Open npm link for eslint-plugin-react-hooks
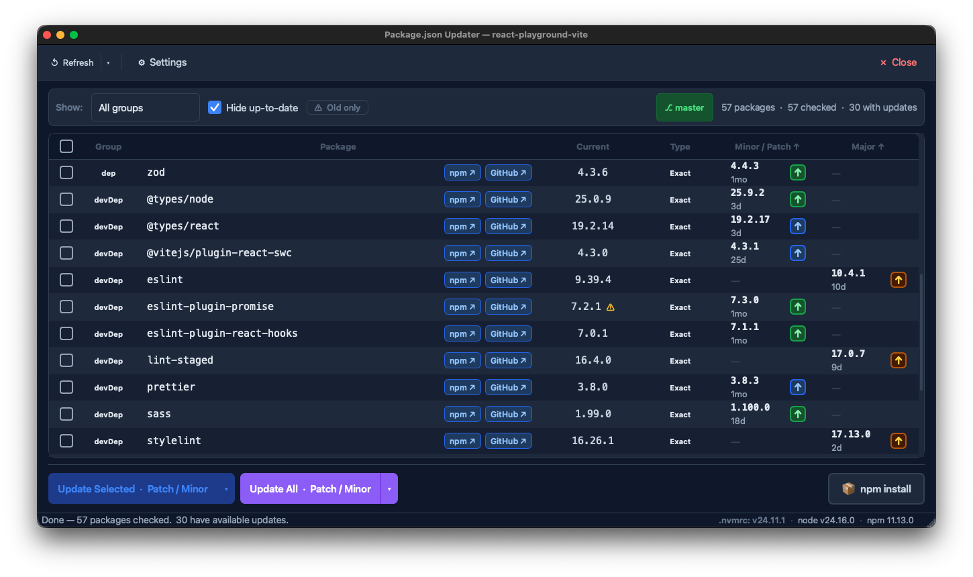Image resolution: width=973 pixels, height=577 pixels. [462, 333]
